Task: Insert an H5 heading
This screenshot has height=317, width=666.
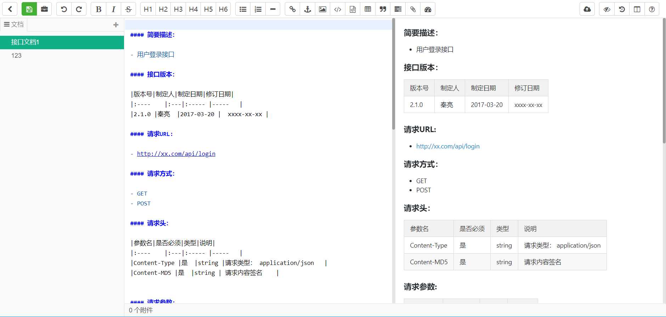Action: click(208, 9)
